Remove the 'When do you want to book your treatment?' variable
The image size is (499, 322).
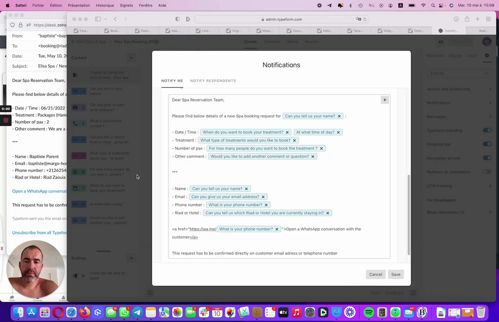pyautogui.click(x=287, y=132)
